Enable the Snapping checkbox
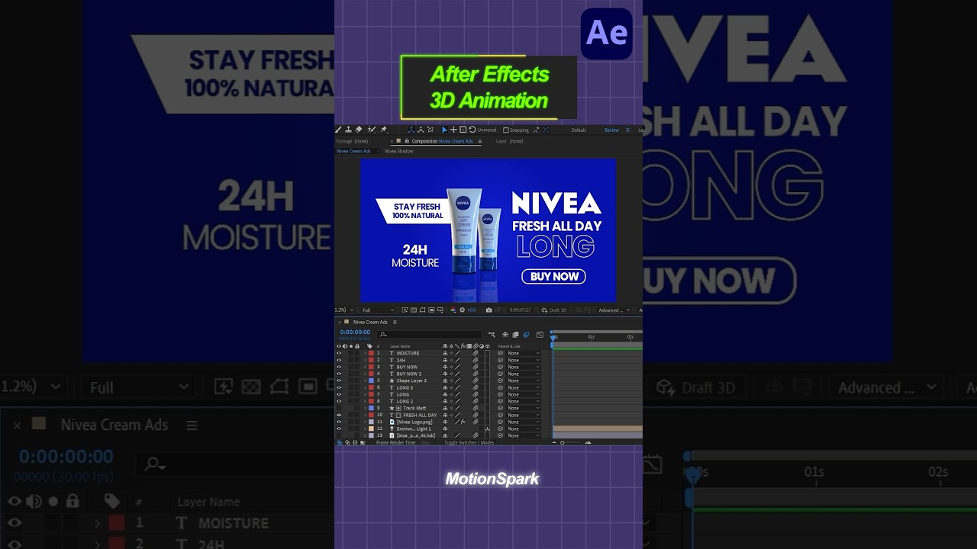 coord(505,130)
